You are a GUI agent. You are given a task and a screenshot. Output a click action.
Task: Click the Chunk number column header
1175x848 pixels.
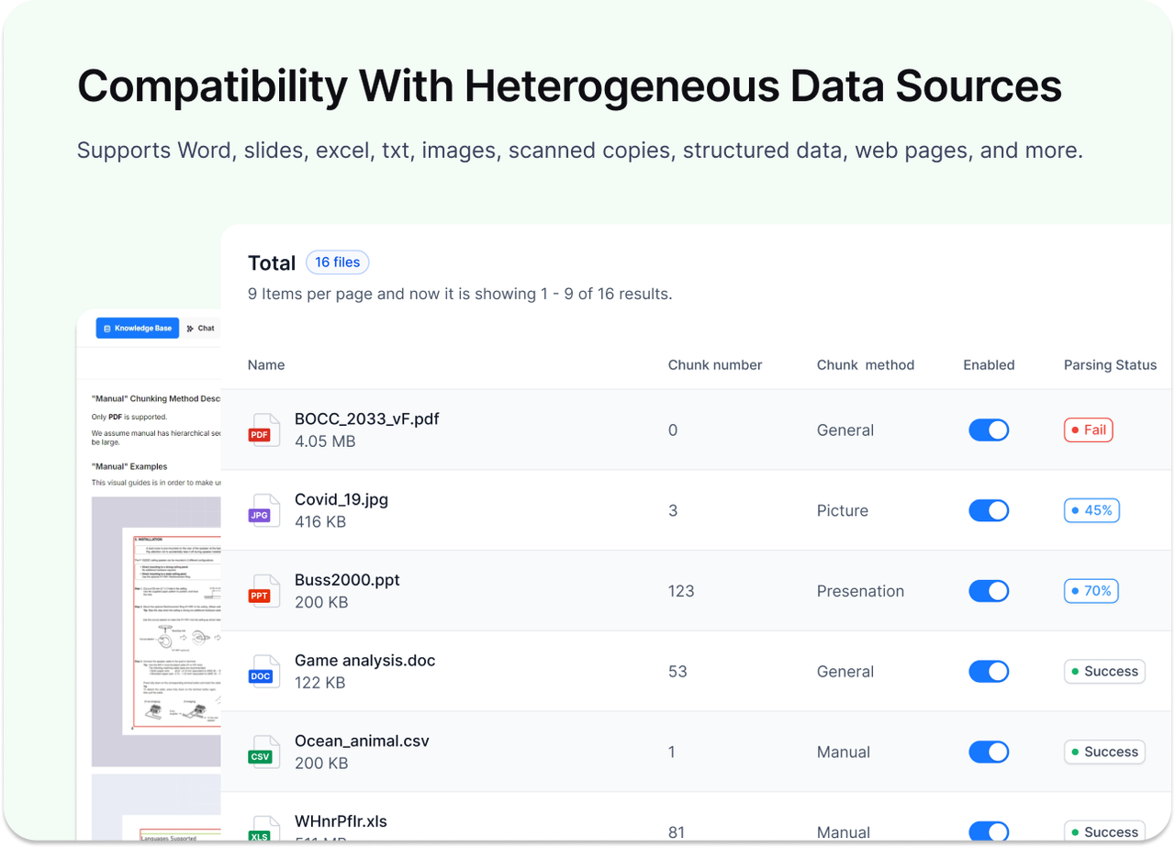coord(715,365)
